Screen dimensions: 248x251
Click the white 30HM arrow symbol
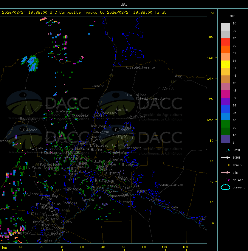tap(225, 158)
